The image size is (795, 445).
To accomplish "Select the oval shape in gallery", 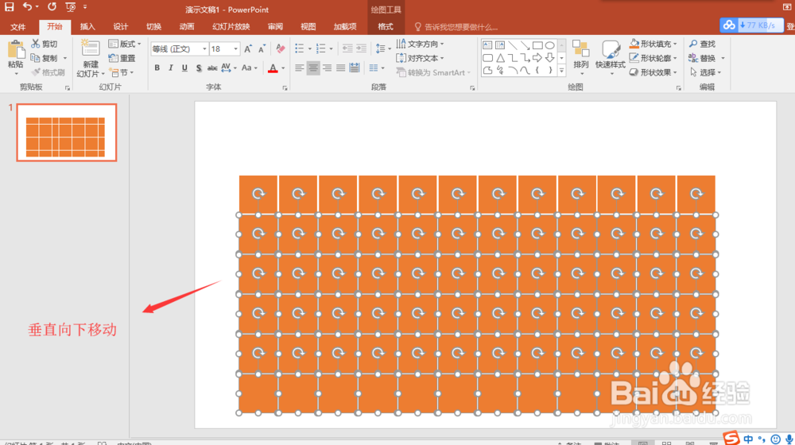I will pos(549,45).
